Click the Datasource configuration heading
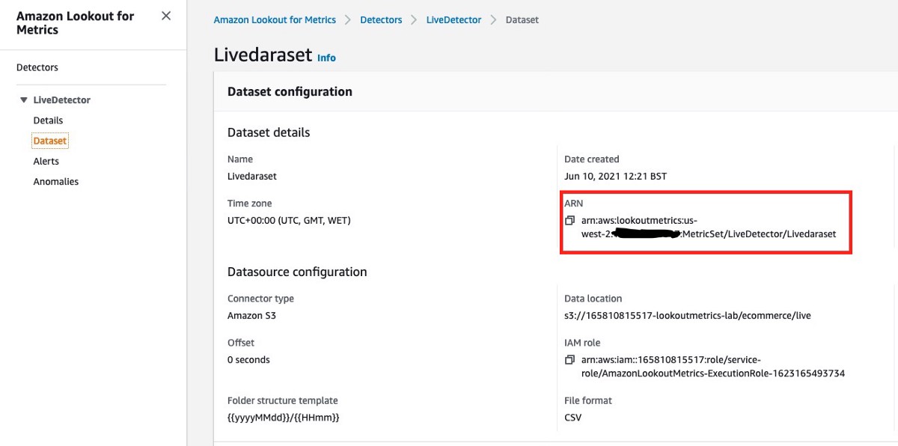This screenshot has width=898, height=446. (297, 272)
